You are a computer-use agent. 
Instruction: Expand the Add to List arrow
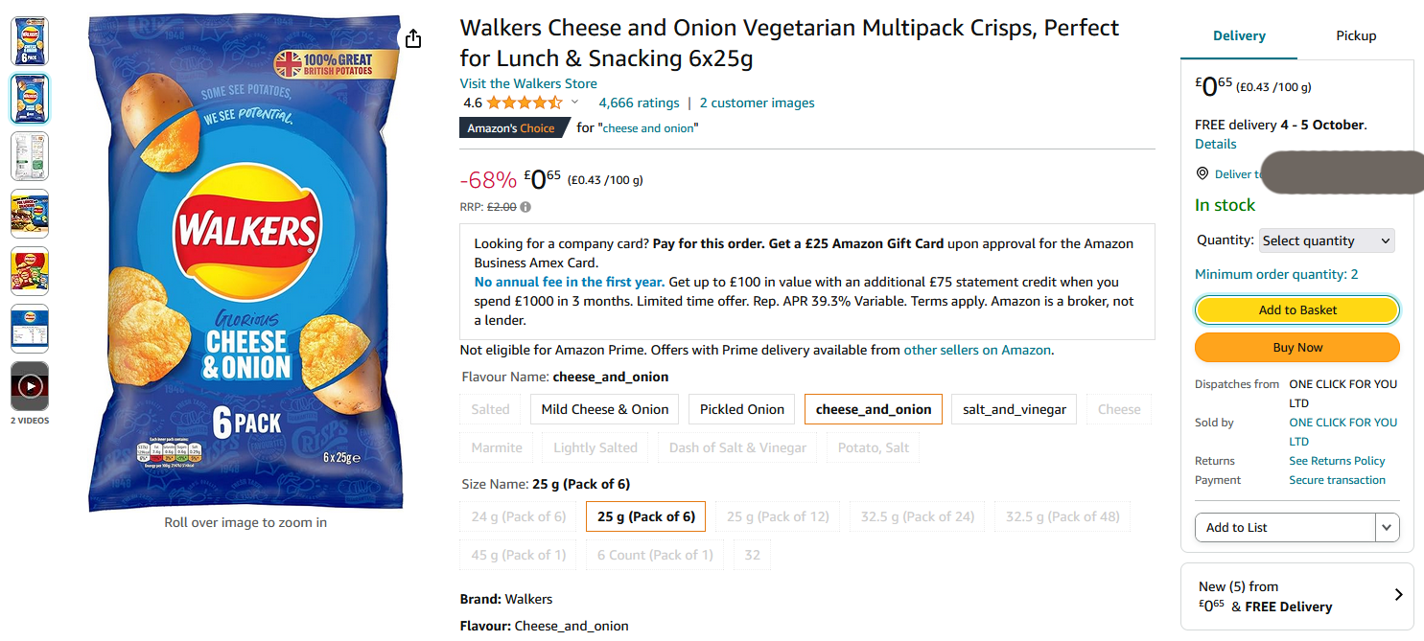coord(1387,527)
